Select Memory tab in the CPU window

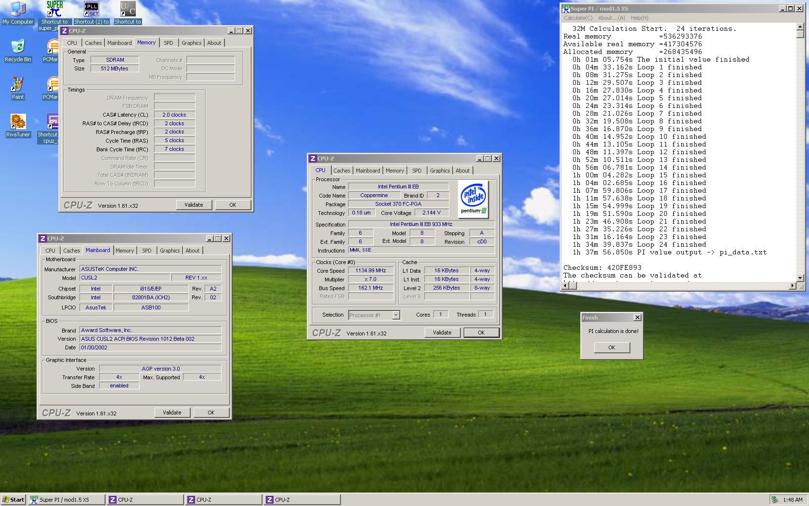coord(395,171)
